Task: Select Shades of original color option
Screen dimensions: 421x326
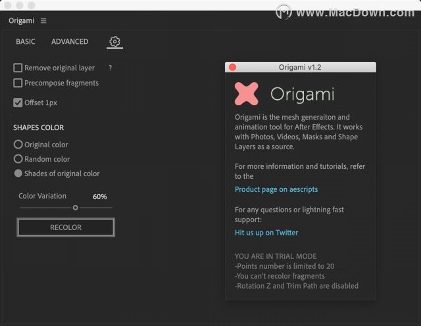Action: [x=18, y=174]
